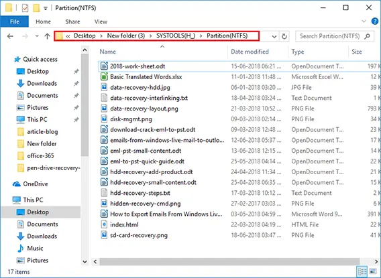
Task: Open the File menu tab
Action: [15, 21]
